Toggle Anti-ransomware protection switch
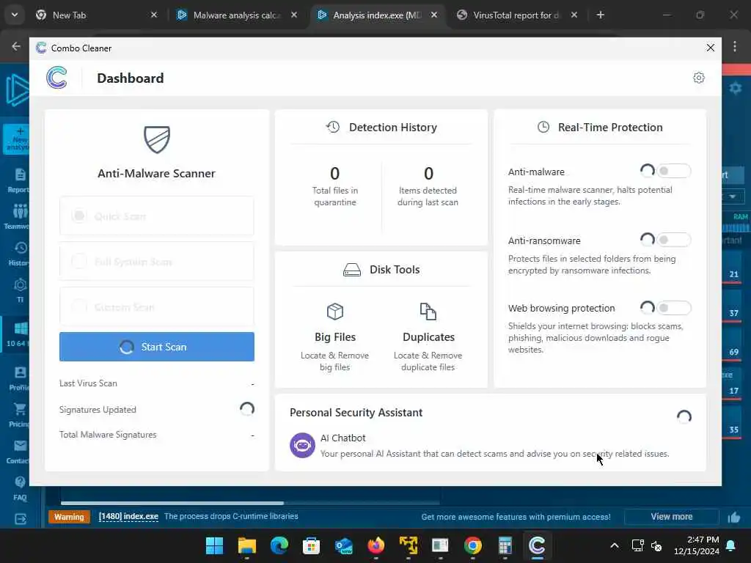751x563 pixels. click(x=674, y=240)
